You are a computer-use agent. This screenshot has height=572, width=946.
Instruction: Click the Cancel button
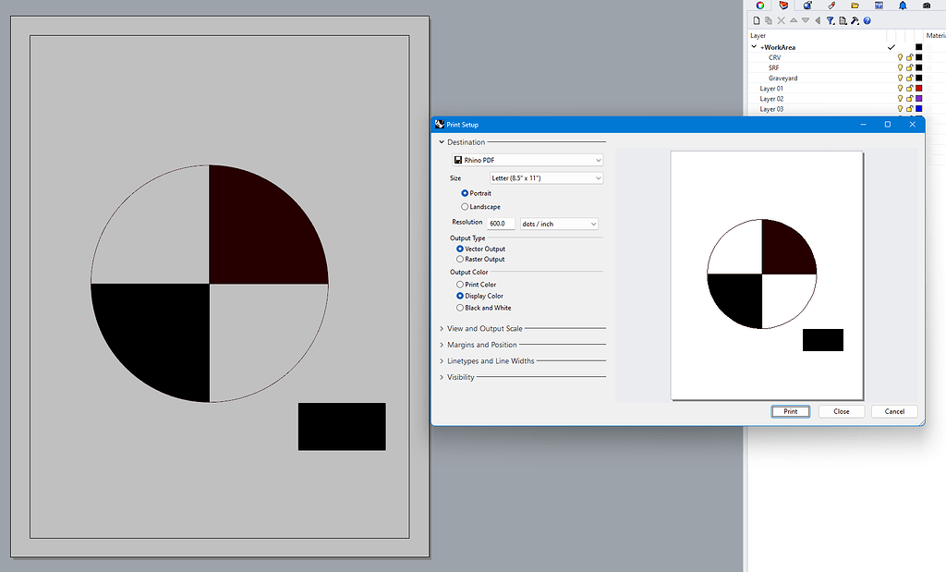coord(893,411)
